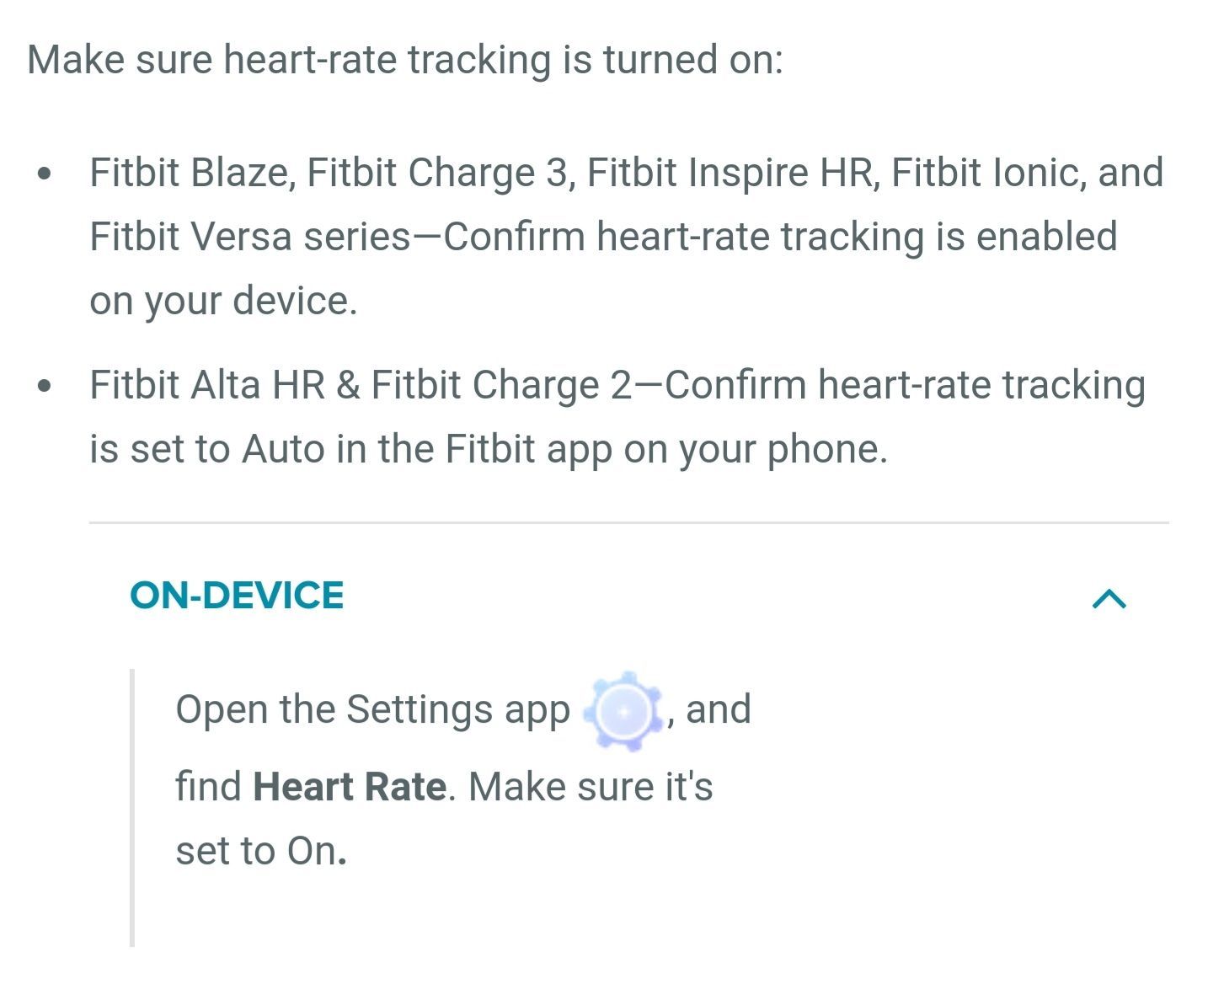This screenshot has height=984, width=1208.
Task: Select the bold Heart Rate text
Action: (350, 786)
